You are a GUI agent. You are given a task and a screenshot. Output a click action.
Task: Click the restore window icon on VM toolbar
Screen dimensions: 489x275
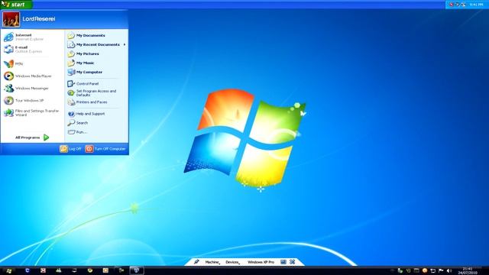(283, 262)
